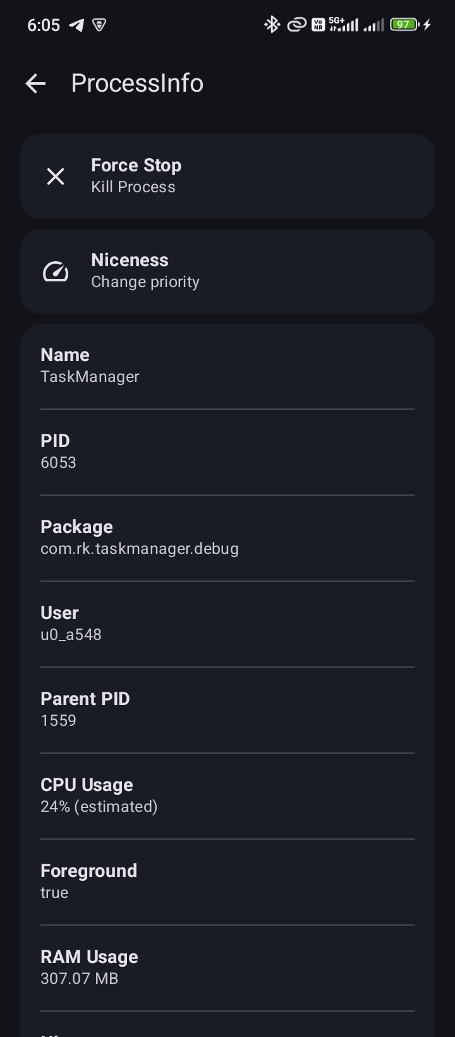Tap the battery indicator icon
Screen dimensions: 455x1037
404,25
